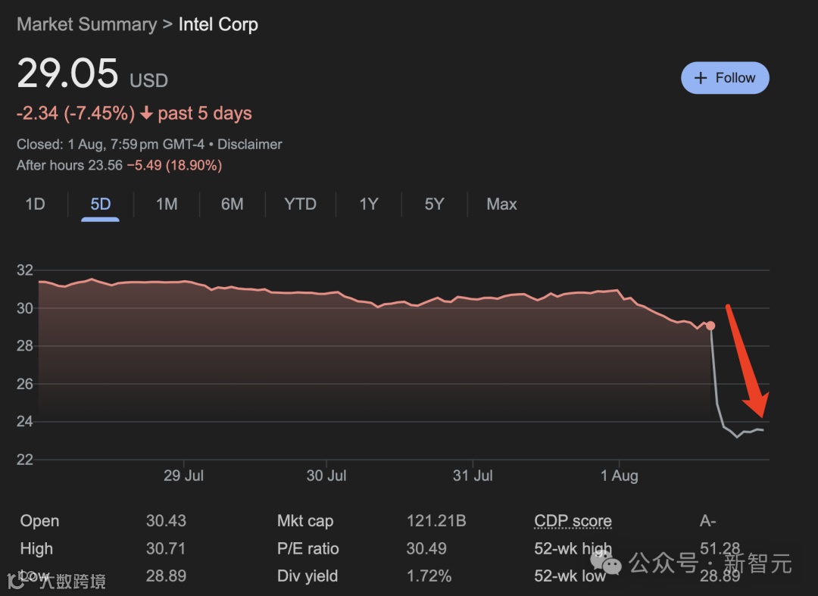Open the Max chart range
This screenshot has height=596, width=818.
pyautogui.click(x=501, y=204)
